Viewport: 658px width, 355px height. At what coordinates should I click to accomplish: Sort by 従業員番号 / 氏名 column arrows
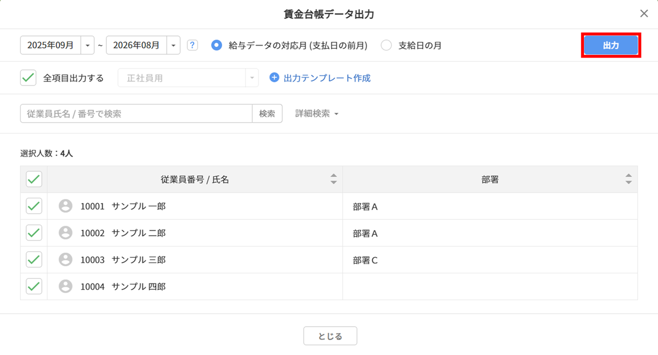[x=334, y=179]
